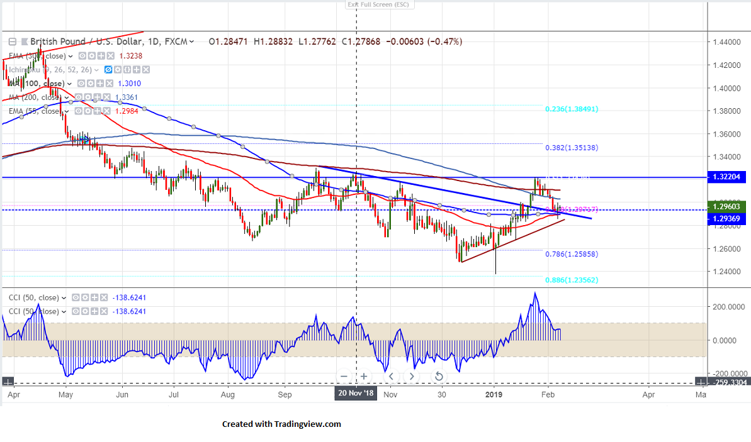
Task: Click the blue 1.29369 price label
Action: pyautogui.click(x=726, y=219)
